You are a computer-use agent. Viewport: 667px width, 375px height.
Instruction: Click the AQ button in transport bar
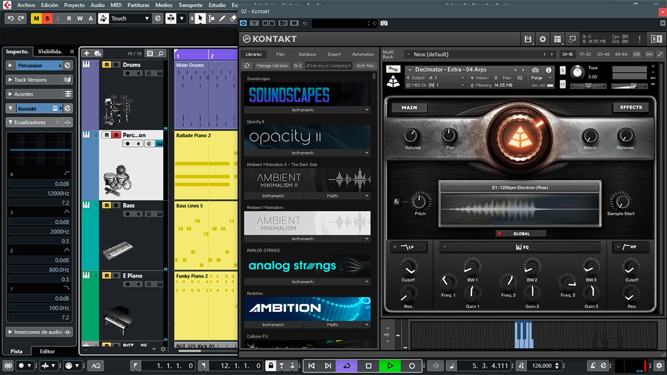(x=96, y=366)
